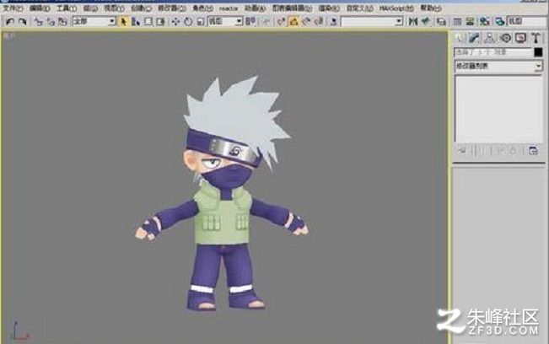Switch to the Modify command panel tab
Image resolution: width=549 pixels, height=344 pixels.
475,38
